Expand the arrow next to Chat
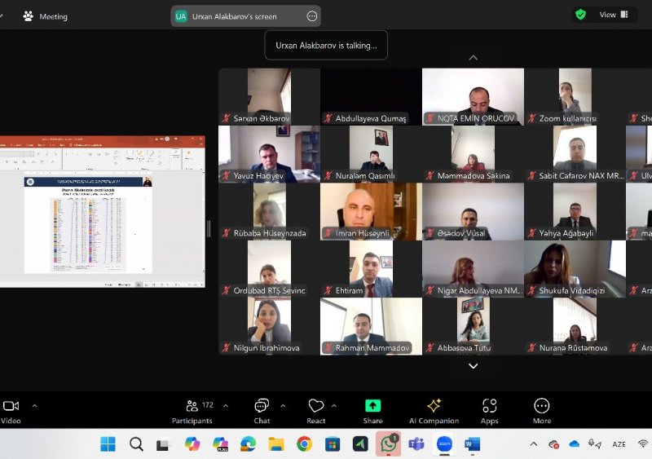Viewport: 652px width, 459px height. [283, 405]
